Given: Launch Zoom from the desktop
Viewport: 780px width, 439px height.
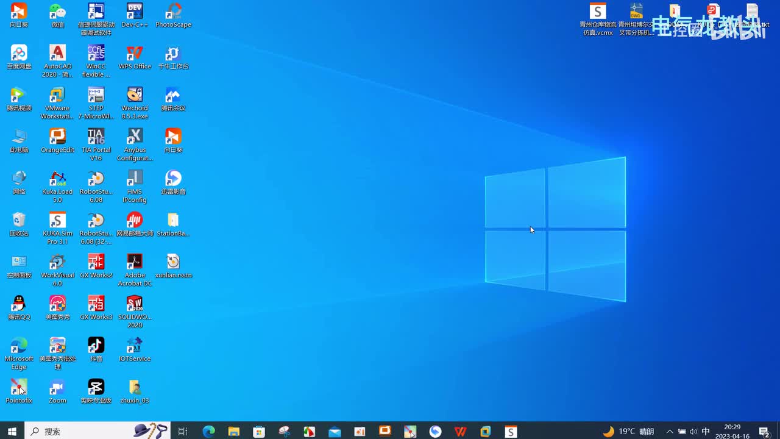Looking at the screenshot, I should (x=57, y=391).
